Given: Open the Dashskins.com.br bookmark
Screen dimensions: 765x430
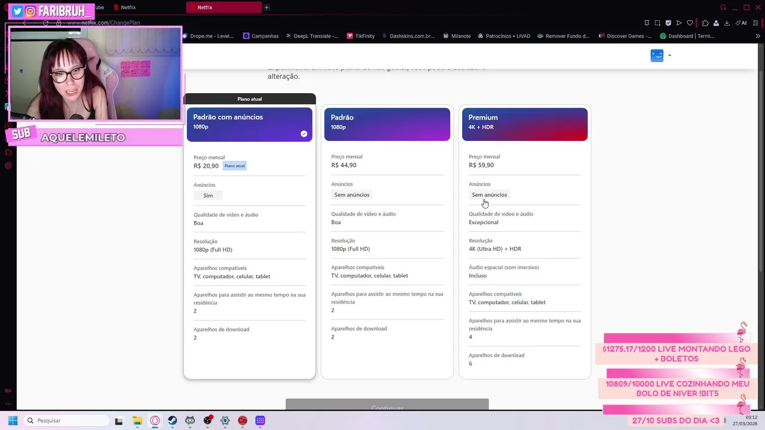Looking at the screenshot, I should 408,36.
